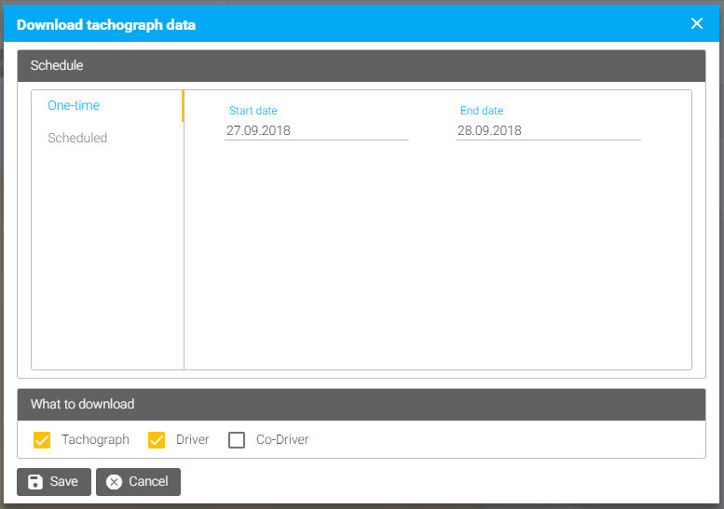Uncheck the Driver checkbox
Viewport: 724px width, 509px height.
157,440
